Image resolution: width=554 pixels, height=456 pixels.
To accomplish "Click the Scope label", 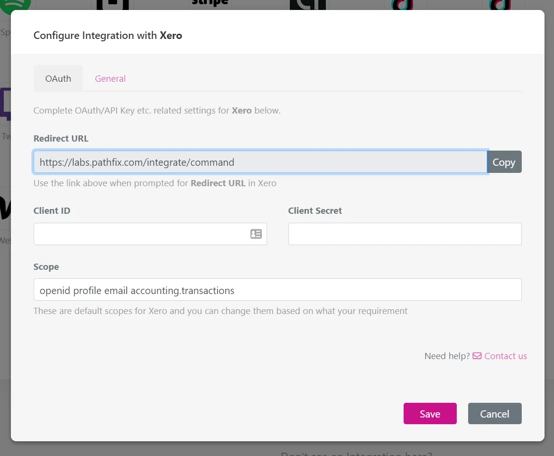I will click(46, 267).
